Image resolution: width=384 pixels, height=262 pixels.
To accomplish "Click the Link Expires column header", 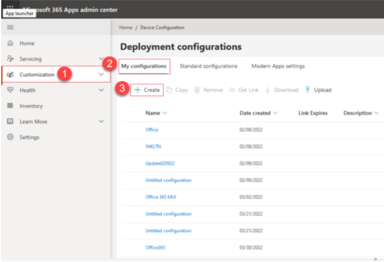I will (312, 113).
